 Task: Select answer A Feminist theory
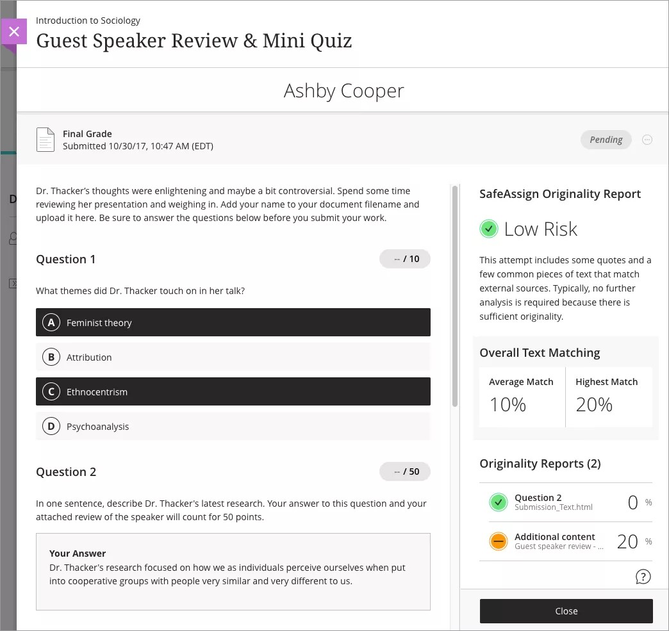point(233,322)
